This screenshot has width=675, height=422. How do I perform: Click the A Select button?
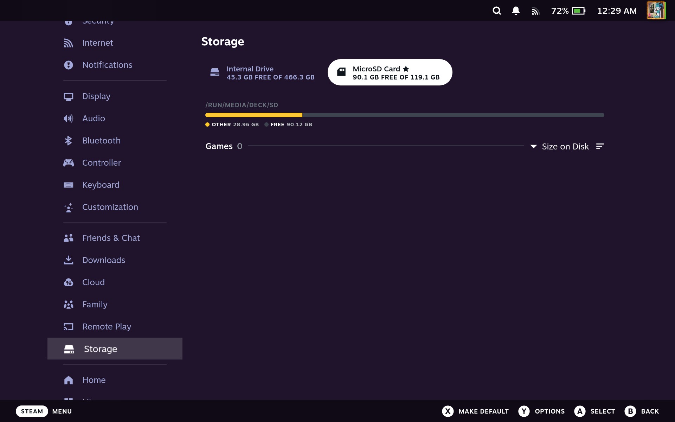[594, 411]
